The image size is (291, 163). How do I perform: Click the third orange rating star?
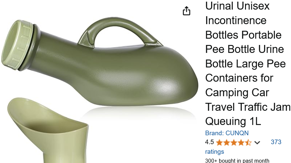pyautogui.click(x=234, y=143)
